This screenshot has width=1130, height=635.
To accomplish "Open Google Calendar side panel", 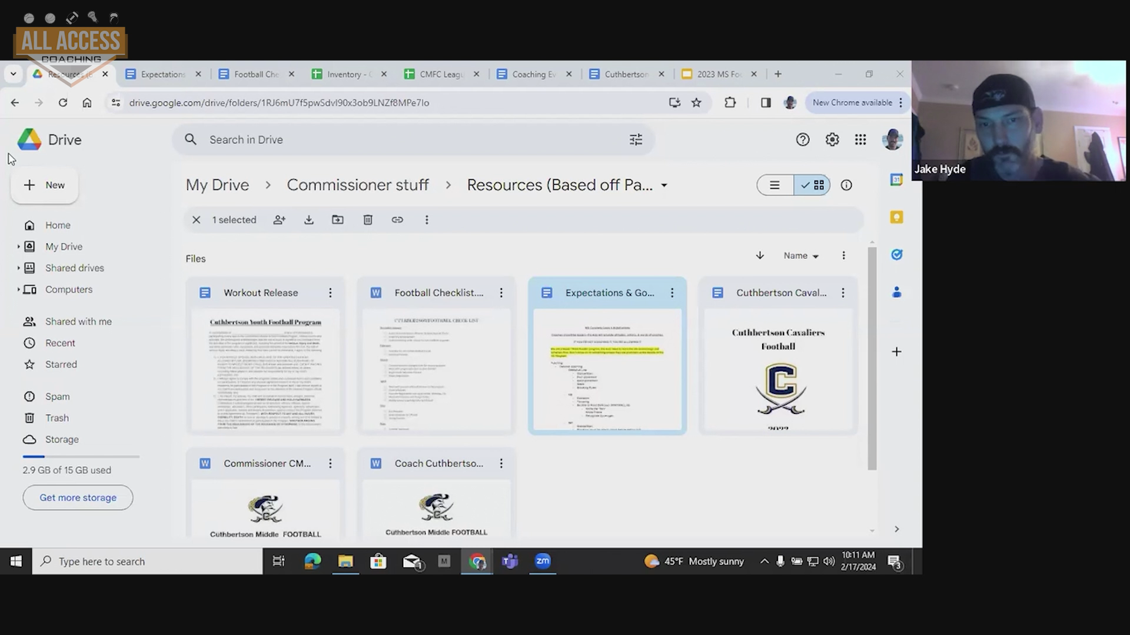I will [x=896, y=180].
